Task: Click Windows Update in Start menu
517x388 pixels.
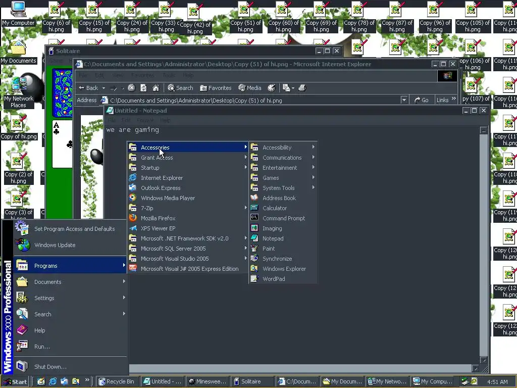Action: [70, 245]
